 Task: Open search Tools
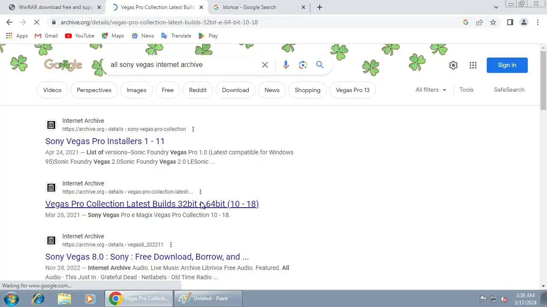(x=466, y=90)
